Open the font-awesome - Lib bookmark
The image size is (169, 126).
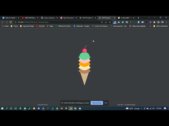click(x=119, y=26)
